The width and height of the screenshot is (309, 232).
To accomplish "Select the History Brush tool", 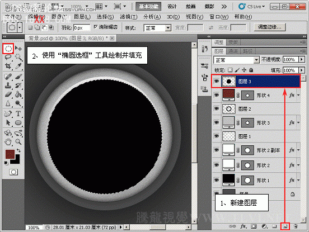I will (x=18, y=86).
